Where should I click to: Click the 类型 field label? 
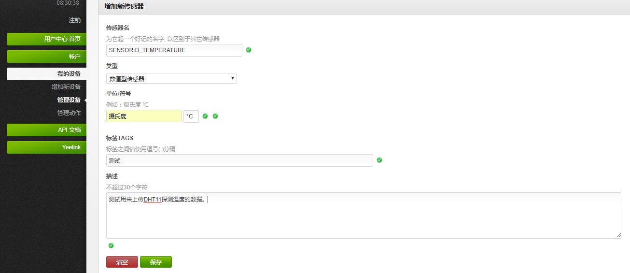click(112, 66)
